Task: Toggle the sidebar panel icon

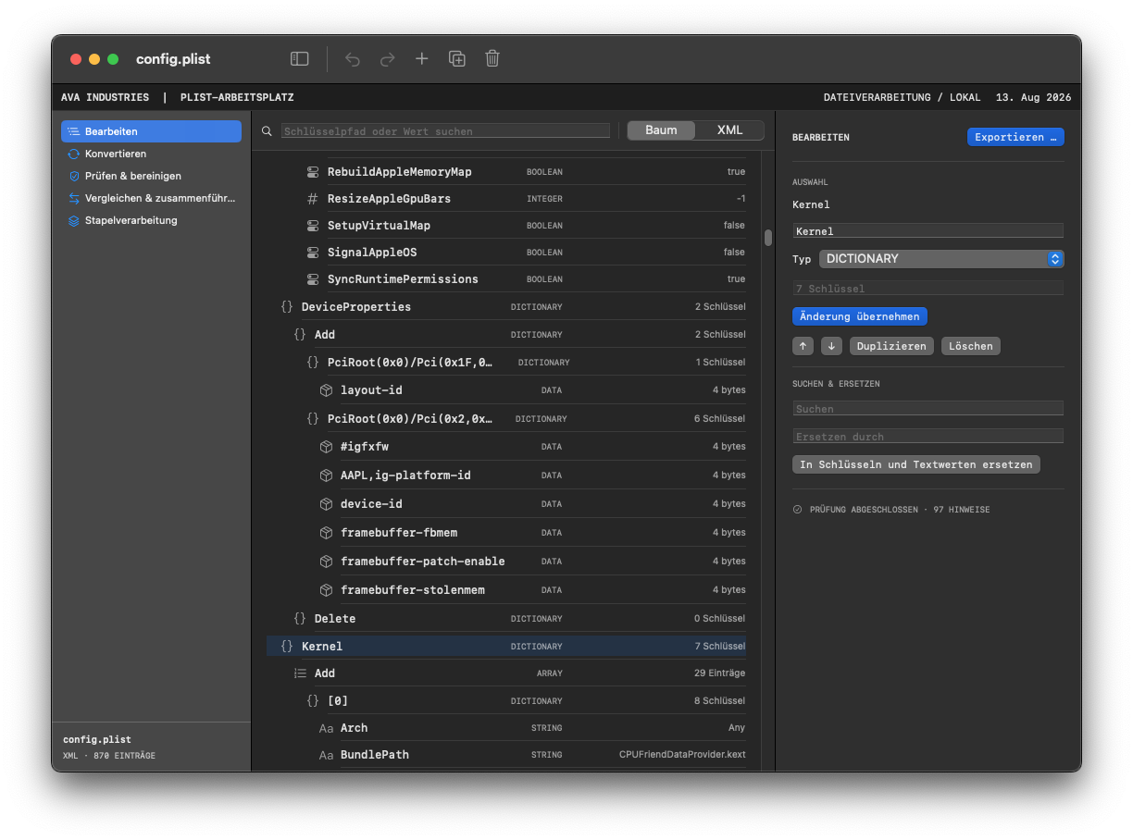Action: [x=299, y=58]
